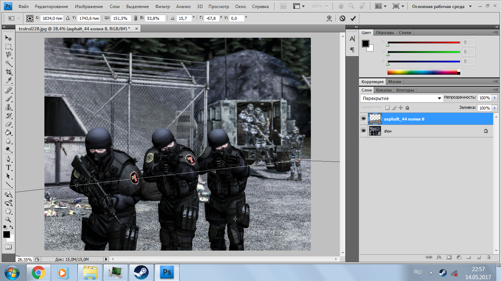Toggle lock all padlock icon

407,108
